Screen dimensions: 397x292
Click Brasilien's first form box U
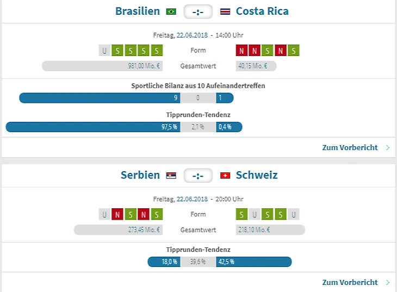[x=104, y=51]
